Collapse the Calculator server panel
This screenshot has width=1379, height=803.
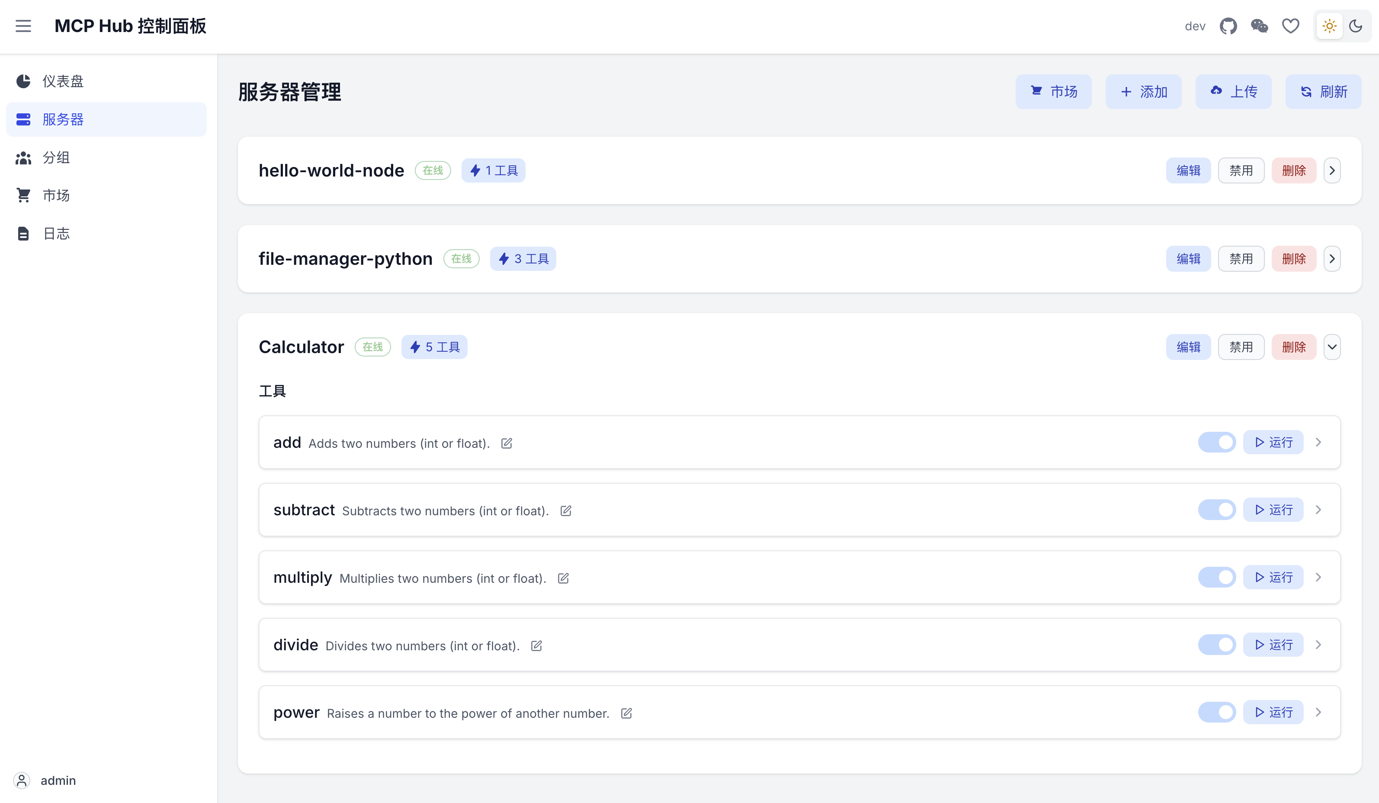coord(1332,347)
